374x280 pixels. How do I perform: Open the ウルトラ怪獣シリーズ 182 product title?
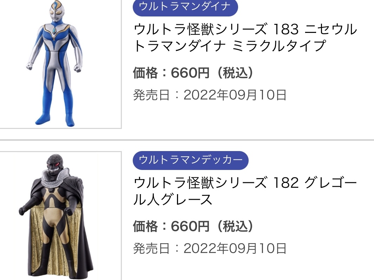click(245, 191)
